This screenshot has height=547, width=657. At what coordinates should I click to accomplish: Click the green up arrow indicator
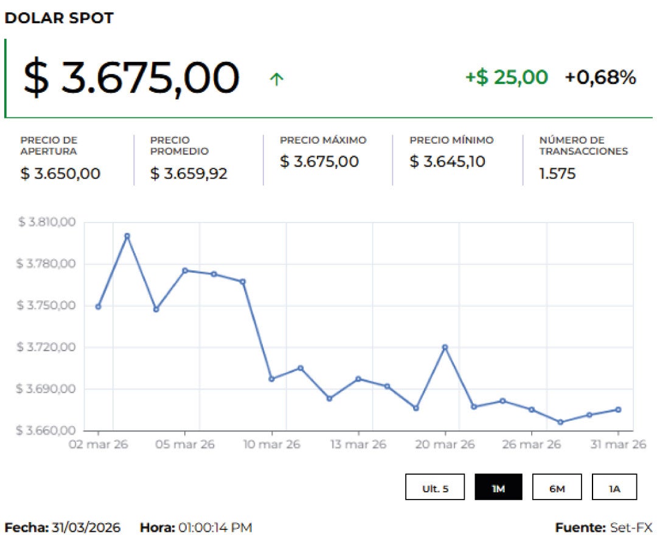tap(277, 79)
